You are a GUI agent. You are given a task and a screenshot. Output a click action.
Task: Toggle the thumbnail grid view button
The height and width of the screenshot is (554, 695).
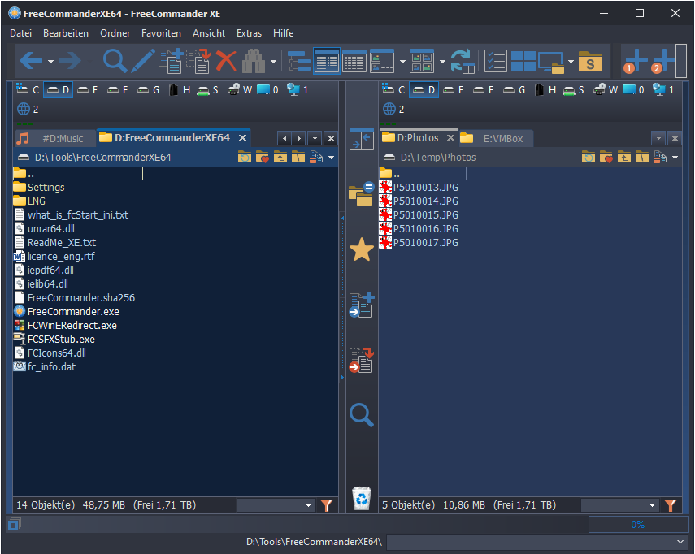pos(422,61)
